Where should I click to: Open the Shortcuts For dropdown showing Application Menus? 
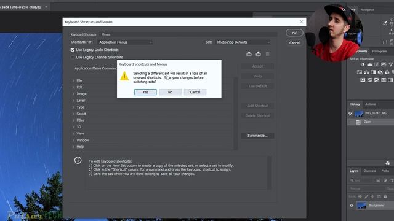pyautogui.click(x=124, y=42)
